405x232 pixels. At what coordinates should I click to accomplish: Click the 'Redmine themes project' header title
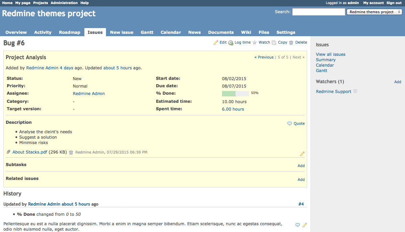(x=49, y=14)
